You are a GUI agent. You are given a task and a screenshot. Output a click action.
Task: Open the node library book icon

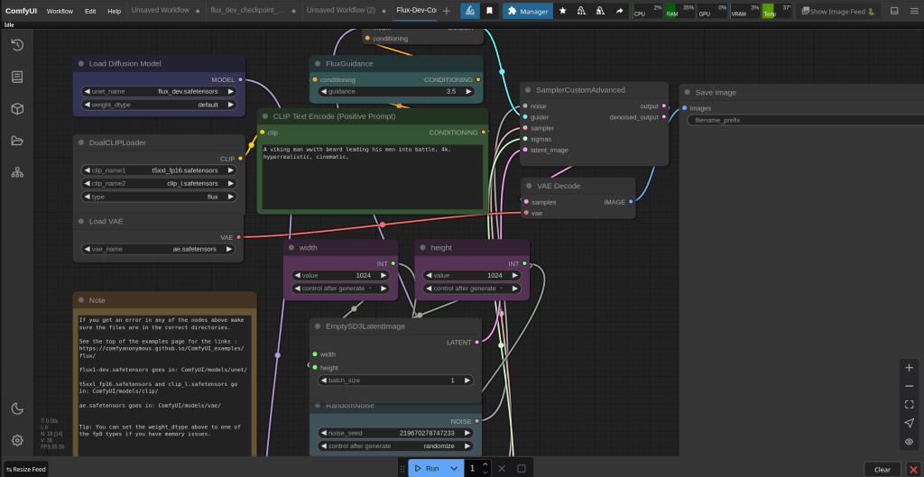(17, 77)
